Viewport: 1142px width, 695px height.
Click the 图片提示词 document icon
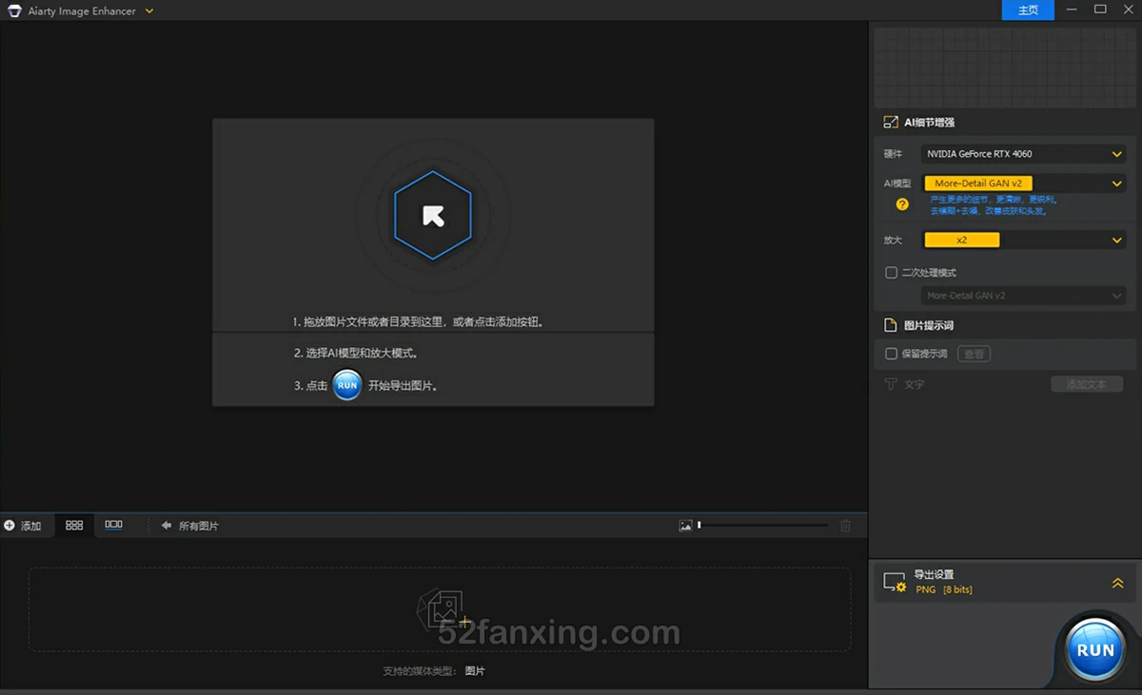coord(891,325)
